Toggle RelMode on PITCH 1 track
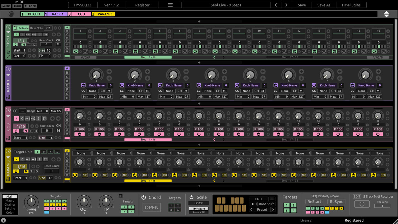Image resolution: width=398 pixels, height=224 pixels. point(21,28)
